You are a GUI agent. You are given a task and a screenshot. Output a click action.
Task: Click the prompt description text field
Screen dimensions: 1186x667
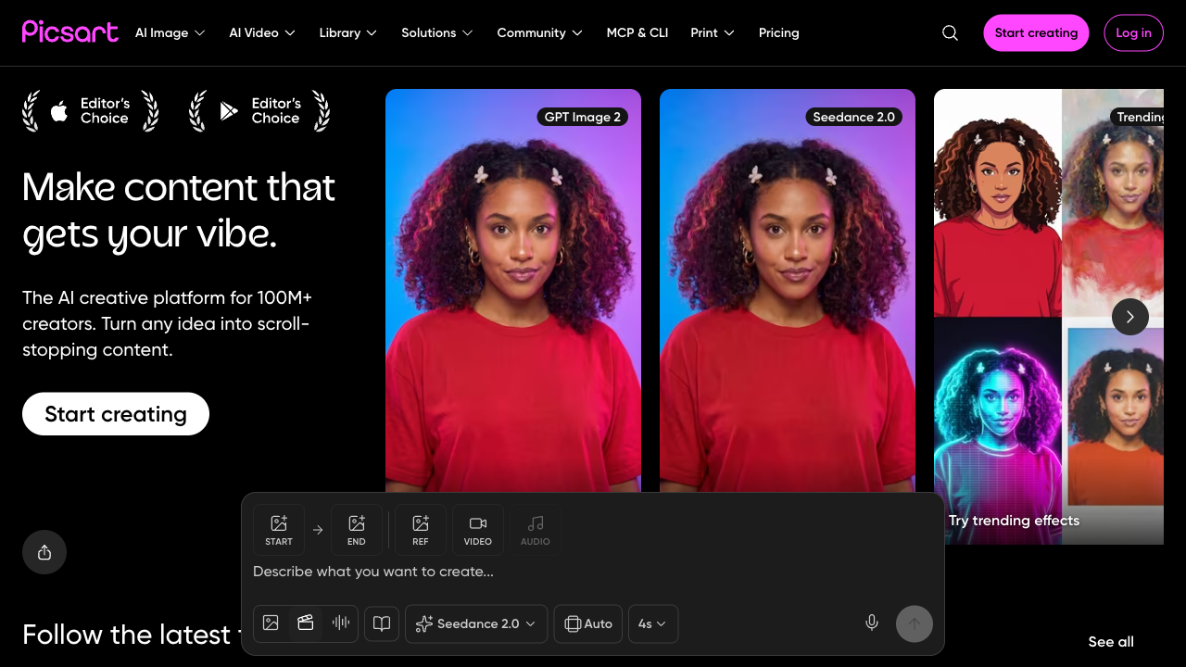(x=593, y=572)
